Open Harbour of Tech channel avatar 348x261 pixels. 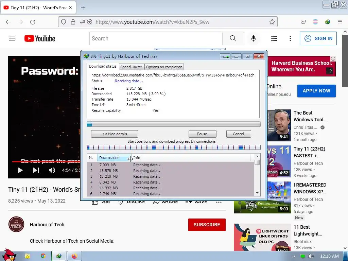(16, 224)
